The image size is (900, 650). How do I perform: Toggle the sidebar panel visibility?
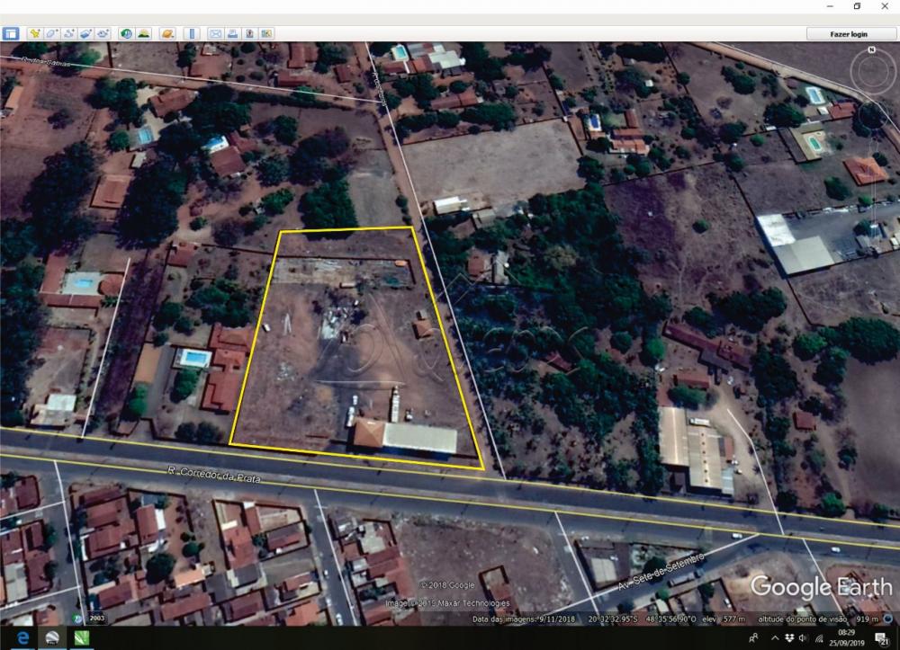11,33
